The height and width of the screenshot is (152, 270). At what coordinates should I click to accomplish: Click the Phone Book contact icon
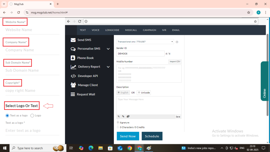pos(73,58)
